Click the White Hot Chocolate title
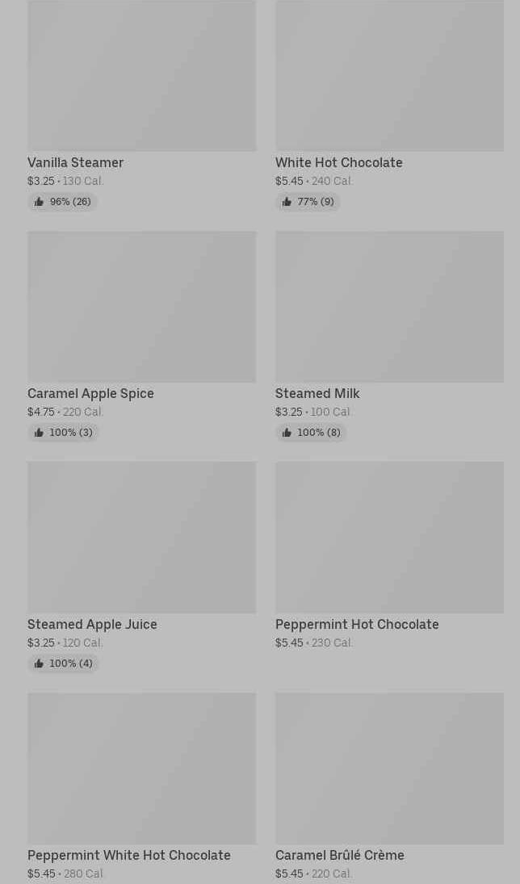 point(339,162)
